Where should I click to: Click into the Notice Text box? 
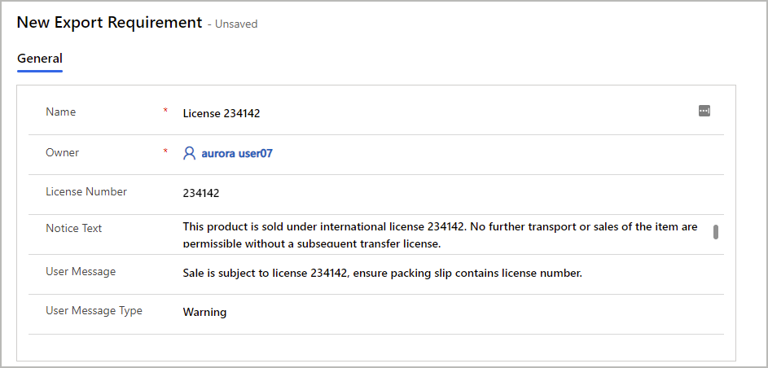(x=446, y=234)
